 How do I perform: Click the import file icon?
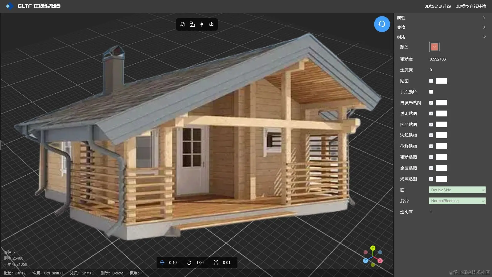182,24
